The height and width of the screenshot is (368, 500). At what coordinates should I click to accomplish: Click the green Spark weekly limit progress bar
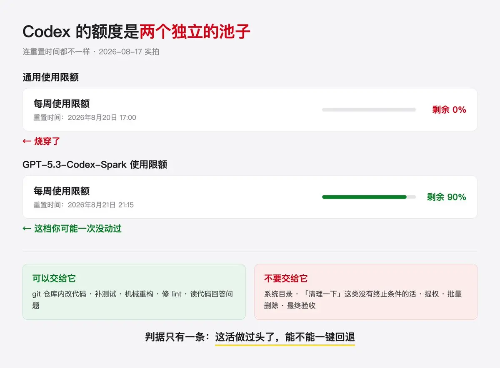(x=369, y=197)
